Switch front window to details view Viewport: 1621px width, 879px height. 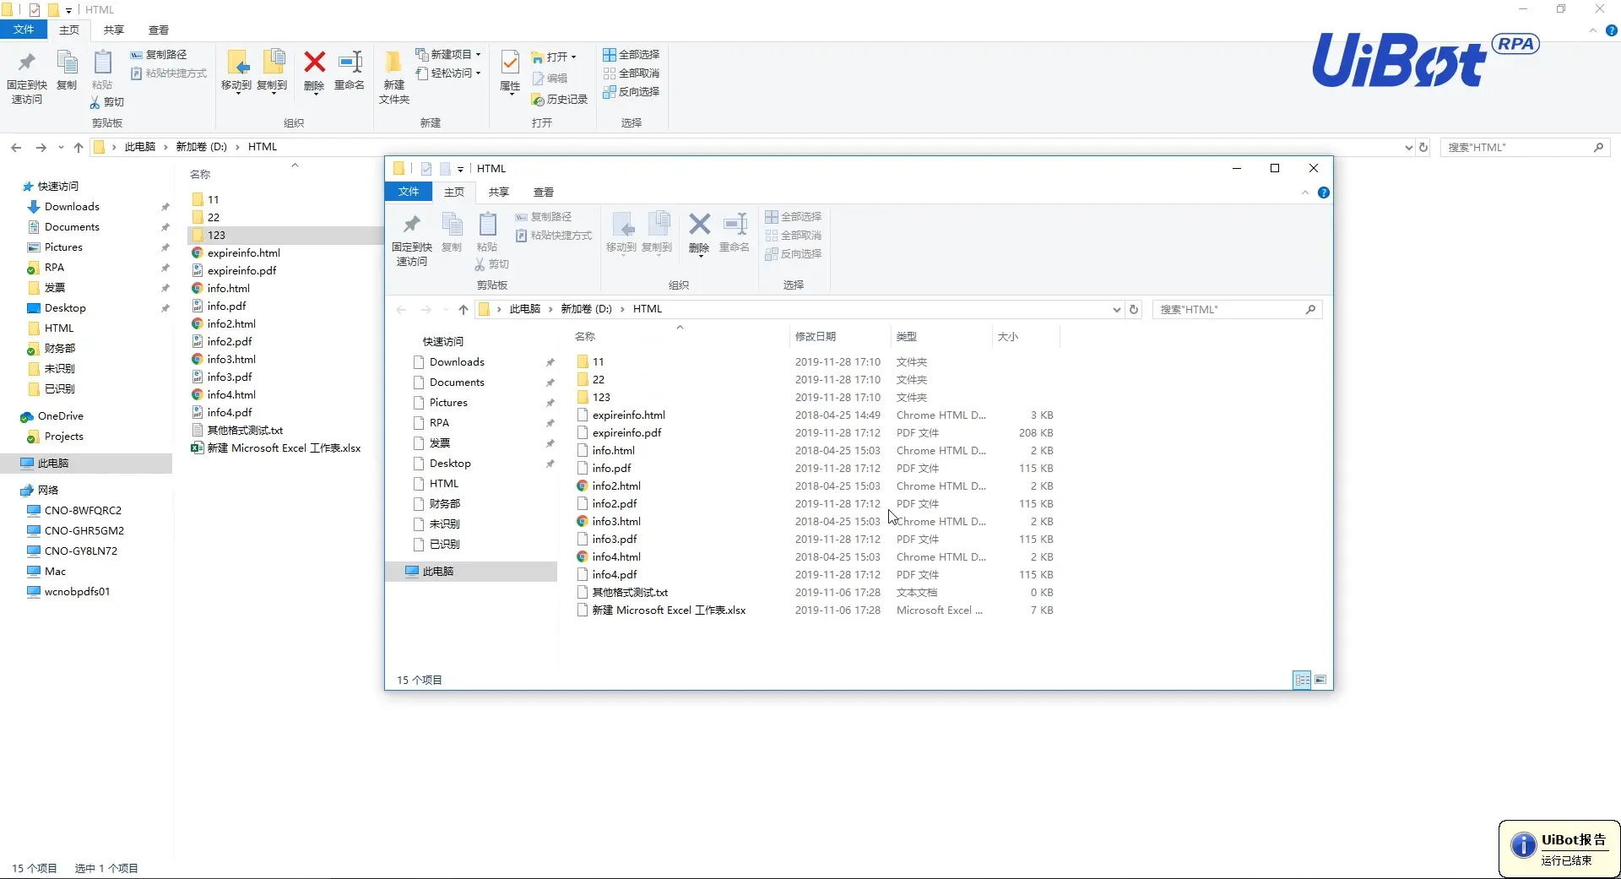pyautogui.click(x=1302, y=680)
